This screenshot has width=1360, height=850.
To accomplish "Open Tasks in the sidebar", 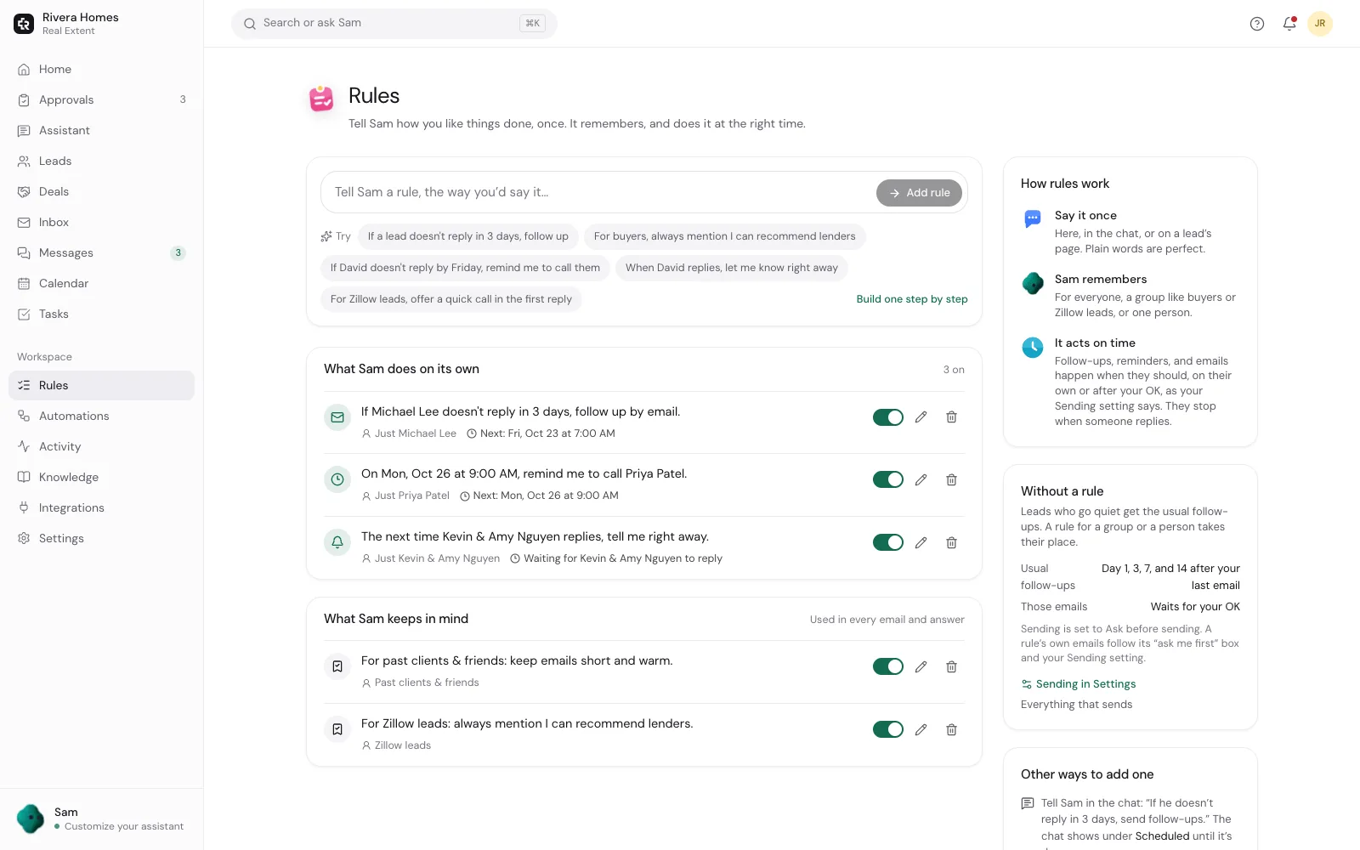I will (101, 314).
